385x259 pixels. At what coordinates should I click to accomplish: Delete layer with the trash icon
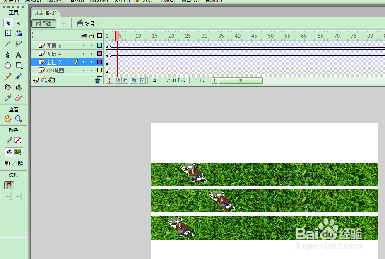pyautogui.click(x=97, y=81)
